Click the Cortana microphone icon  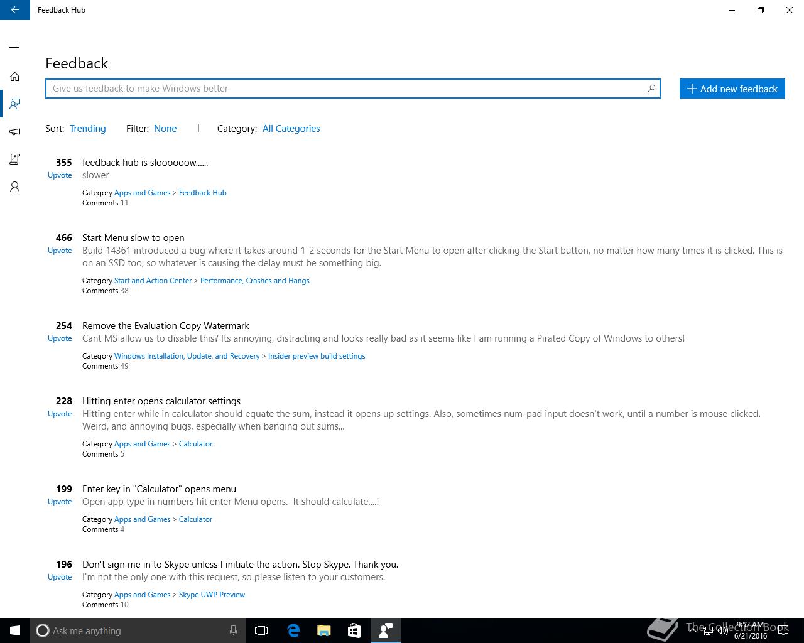tap(233, 630)
